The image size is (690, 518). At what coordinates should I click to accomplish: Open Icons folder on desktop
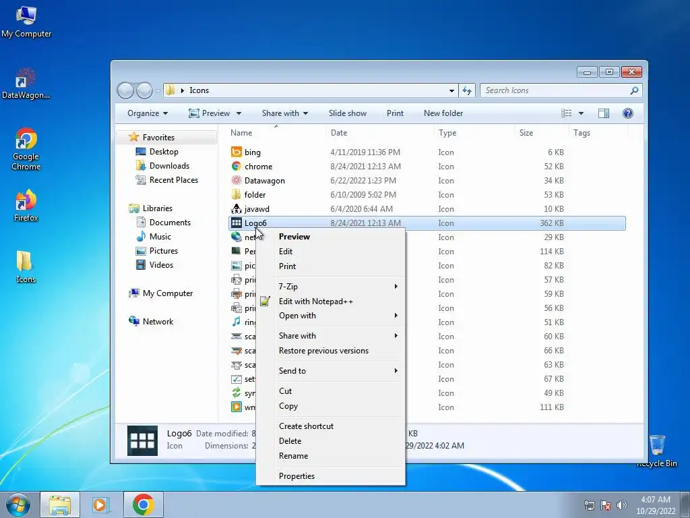click(26, 267)
